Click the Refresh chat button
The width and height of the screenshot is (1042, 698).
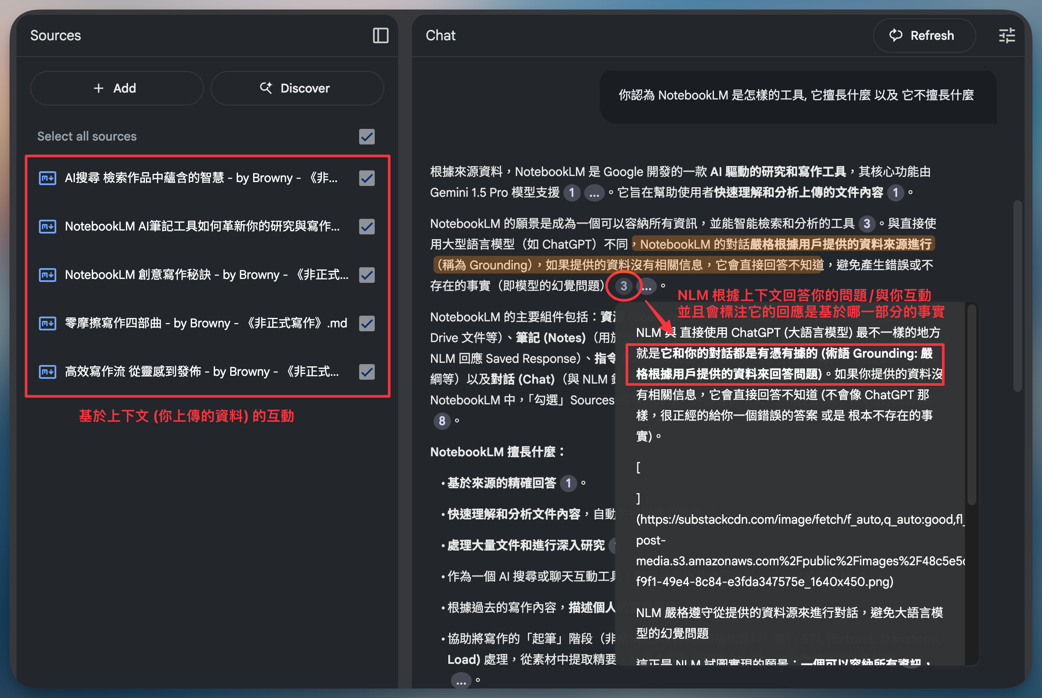pyautogui.click(x=924, y=35)
